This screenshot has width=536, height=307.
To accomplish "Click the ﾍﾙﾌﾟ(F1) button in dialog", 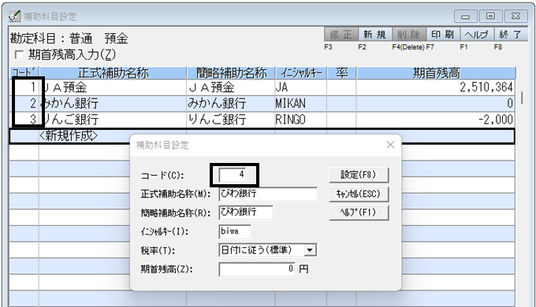I will tap(359, 213).
